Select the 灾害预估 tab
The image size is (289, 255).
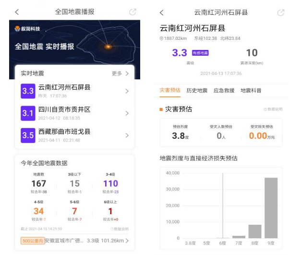[170, 90]
